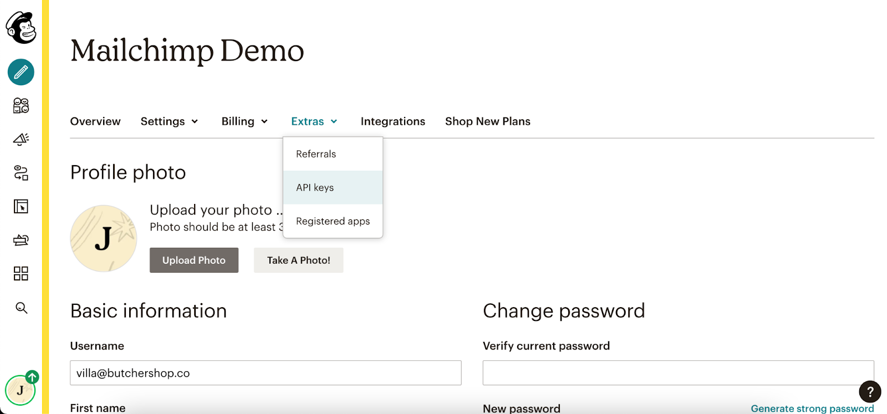887x414 pixels.
Task: Open the Website icon in sidebar
Action: click(21, 207)
